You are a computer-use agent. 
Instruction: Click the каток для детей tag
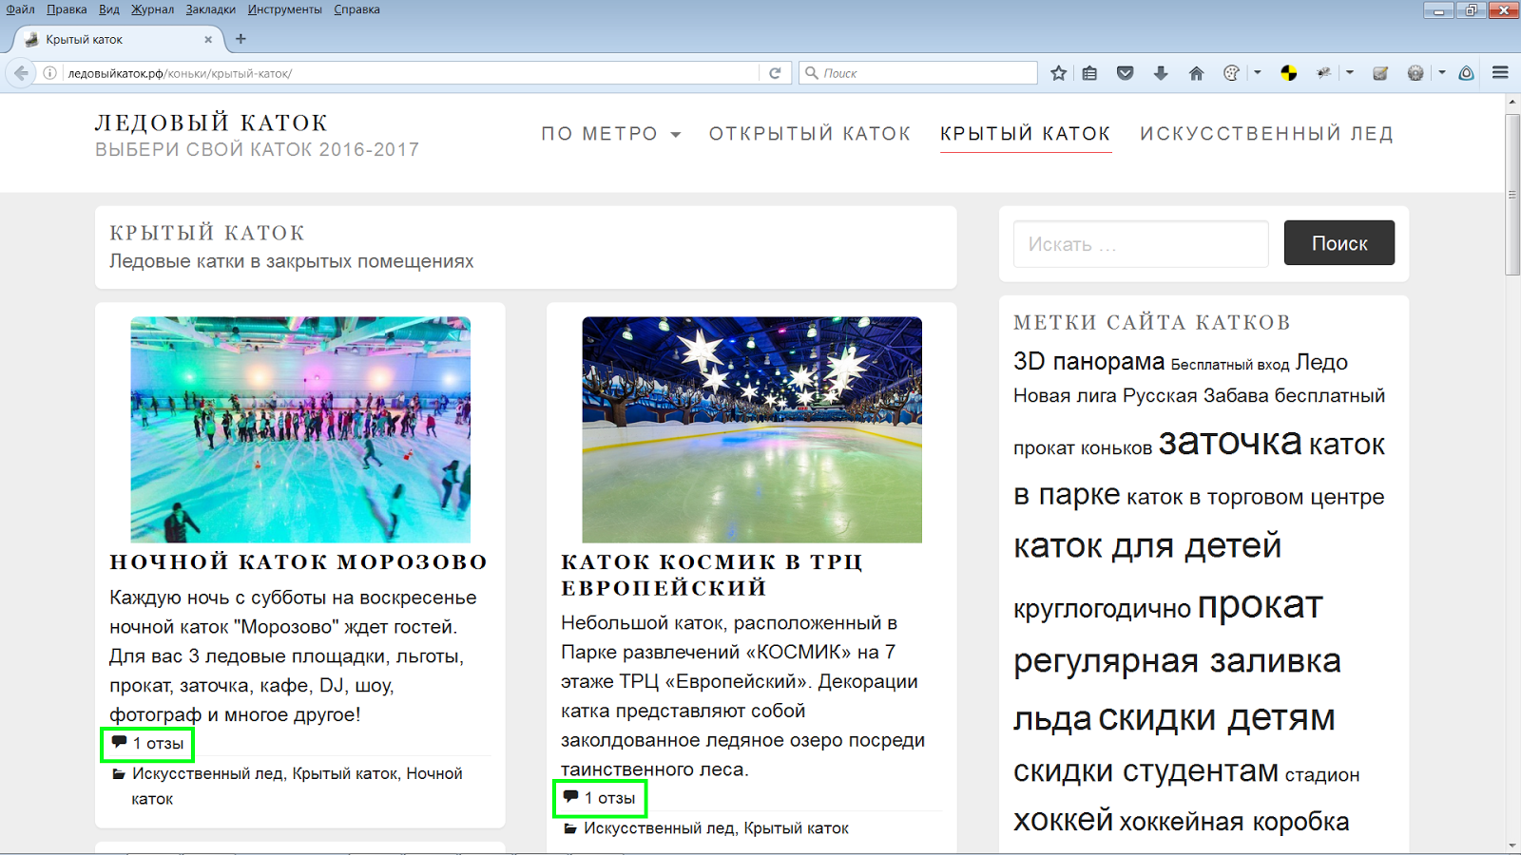pos(1147,546)
